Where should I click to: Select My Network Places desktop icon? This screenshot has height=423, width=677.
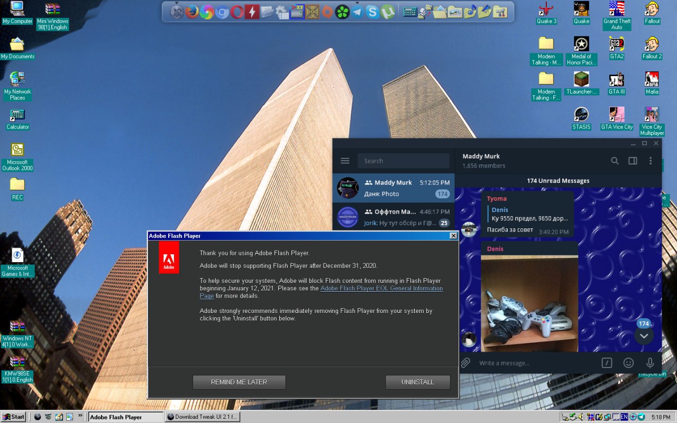[17, 86]
